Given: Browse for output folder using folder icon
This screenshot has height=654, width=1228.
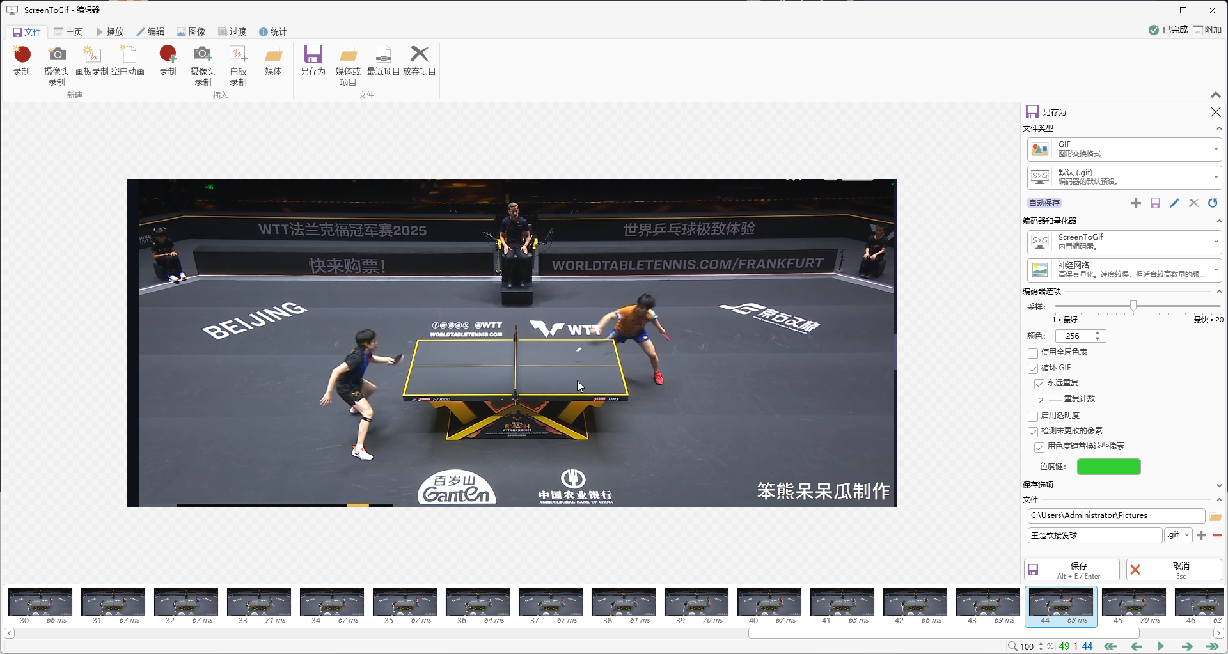Looking at the screenshot, I should pos(1215,517).
